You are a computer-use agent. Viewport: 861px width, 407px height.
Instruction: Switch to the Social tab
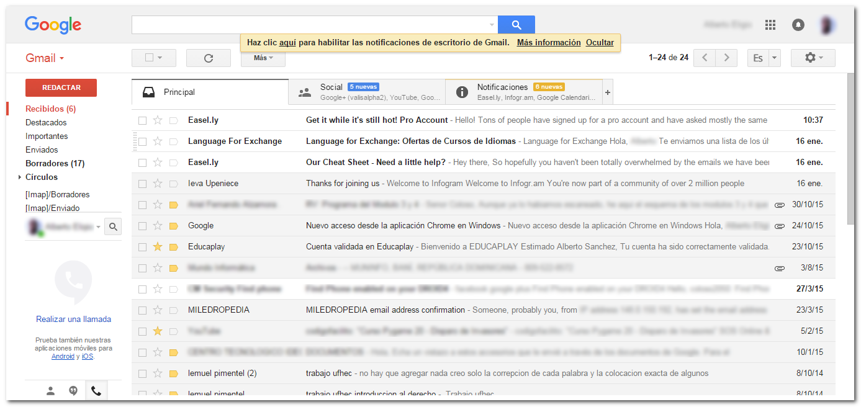(367, 92)
